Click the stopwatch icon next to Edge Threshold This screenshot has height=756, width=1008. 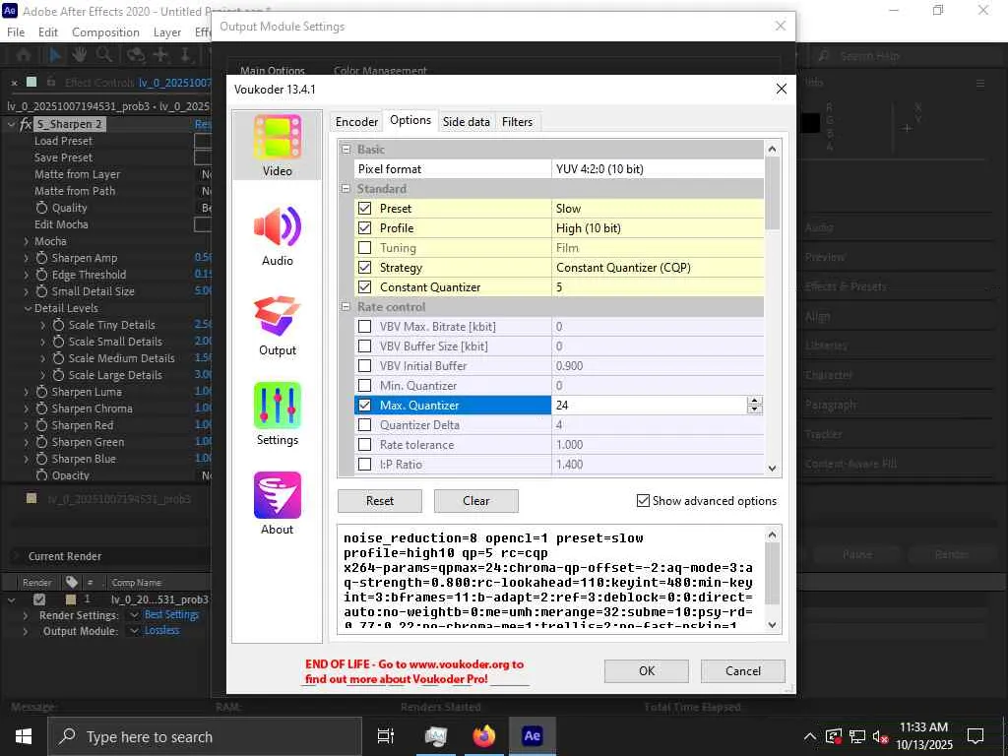point(41,275)
